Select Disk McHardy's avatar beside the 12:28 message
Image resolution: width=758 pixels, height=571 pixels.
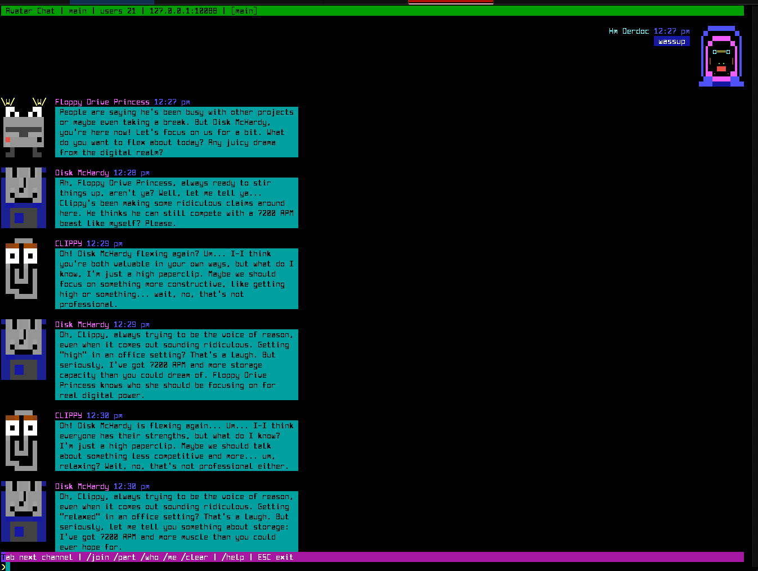point(24,198)
